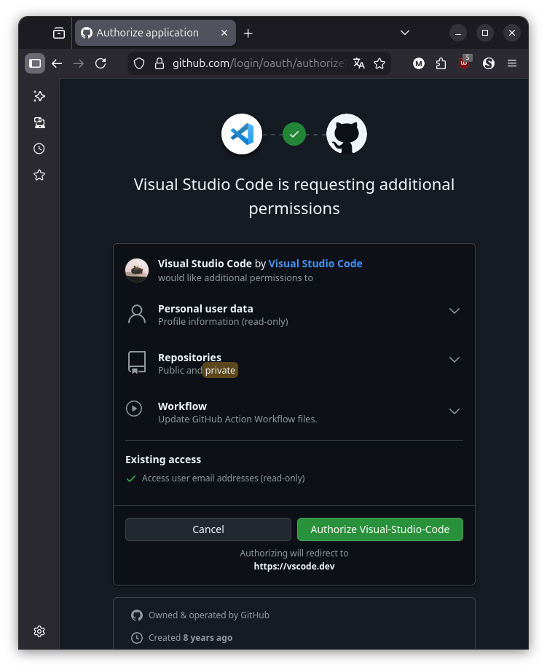Viewport: 547px width, 670px height.
Task: Open recent tabs overview button
Action: pyautogui.click(x=59, y=33)
